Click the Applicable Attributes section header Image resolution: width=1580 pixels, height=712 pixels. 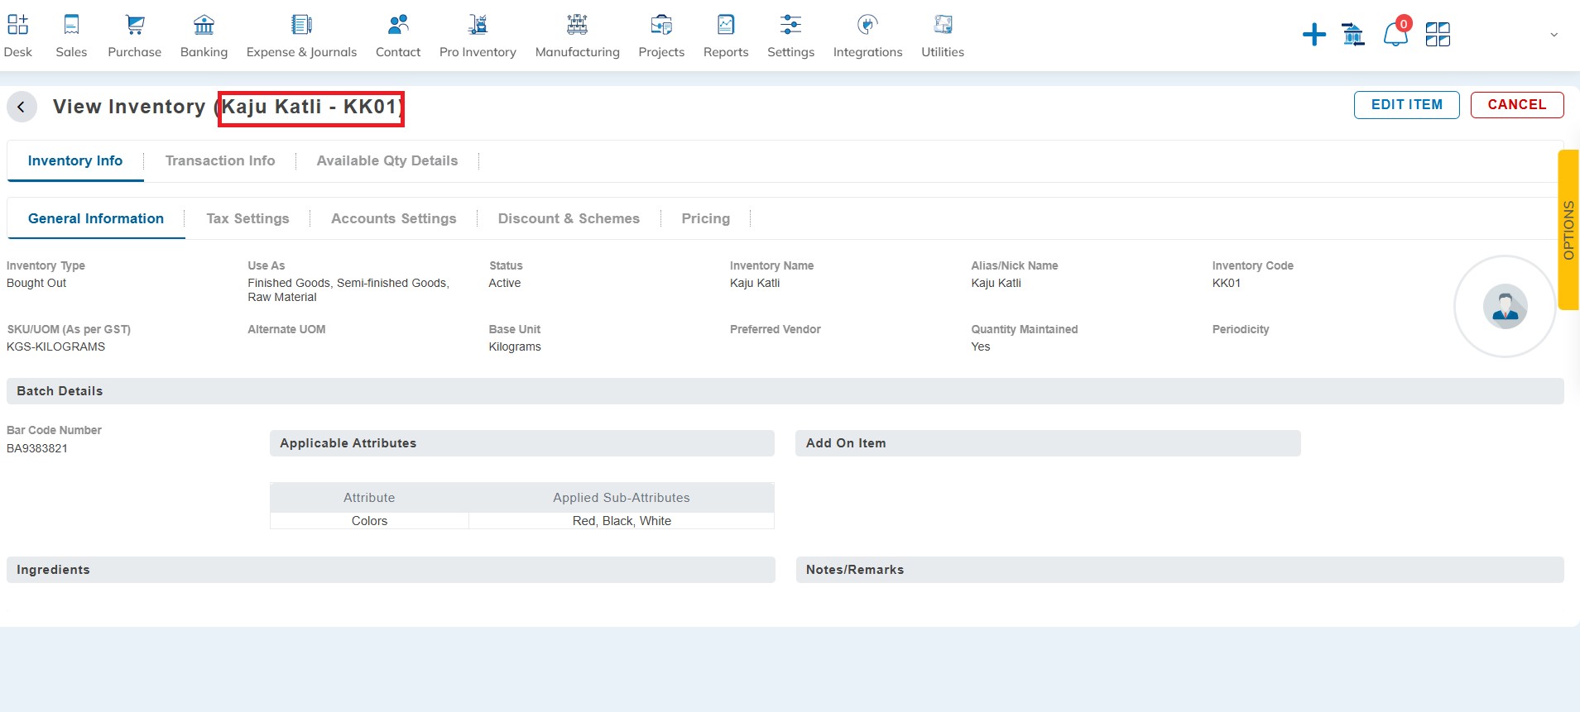pos(522,443)
